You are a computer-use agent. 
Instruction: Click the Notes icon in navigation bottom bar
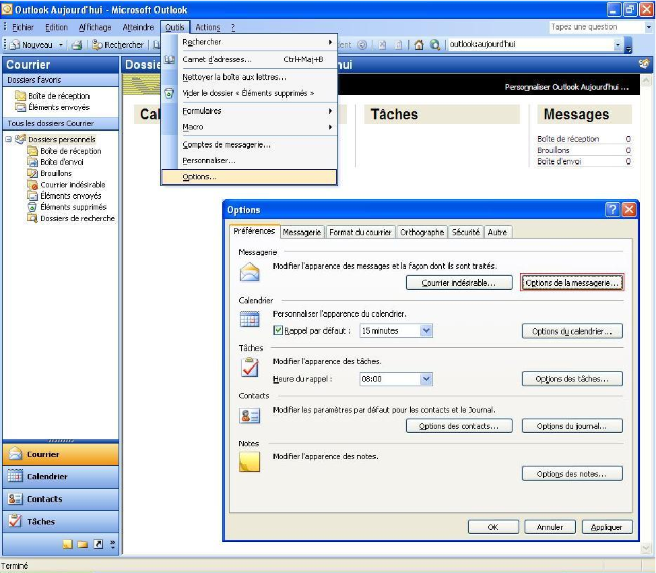(x=67, y=544)
